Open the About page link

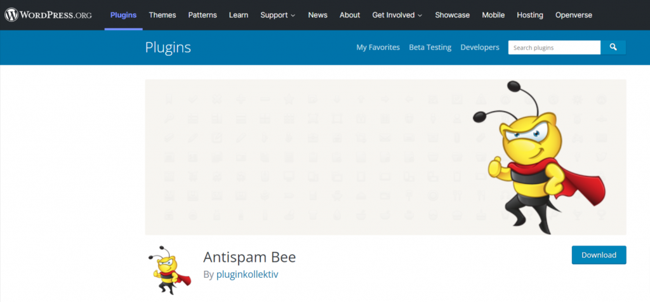pos(350,15)
